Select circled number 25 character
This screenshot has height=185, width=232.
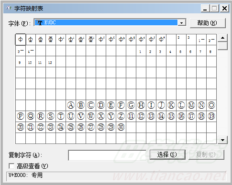coord(71,127)
